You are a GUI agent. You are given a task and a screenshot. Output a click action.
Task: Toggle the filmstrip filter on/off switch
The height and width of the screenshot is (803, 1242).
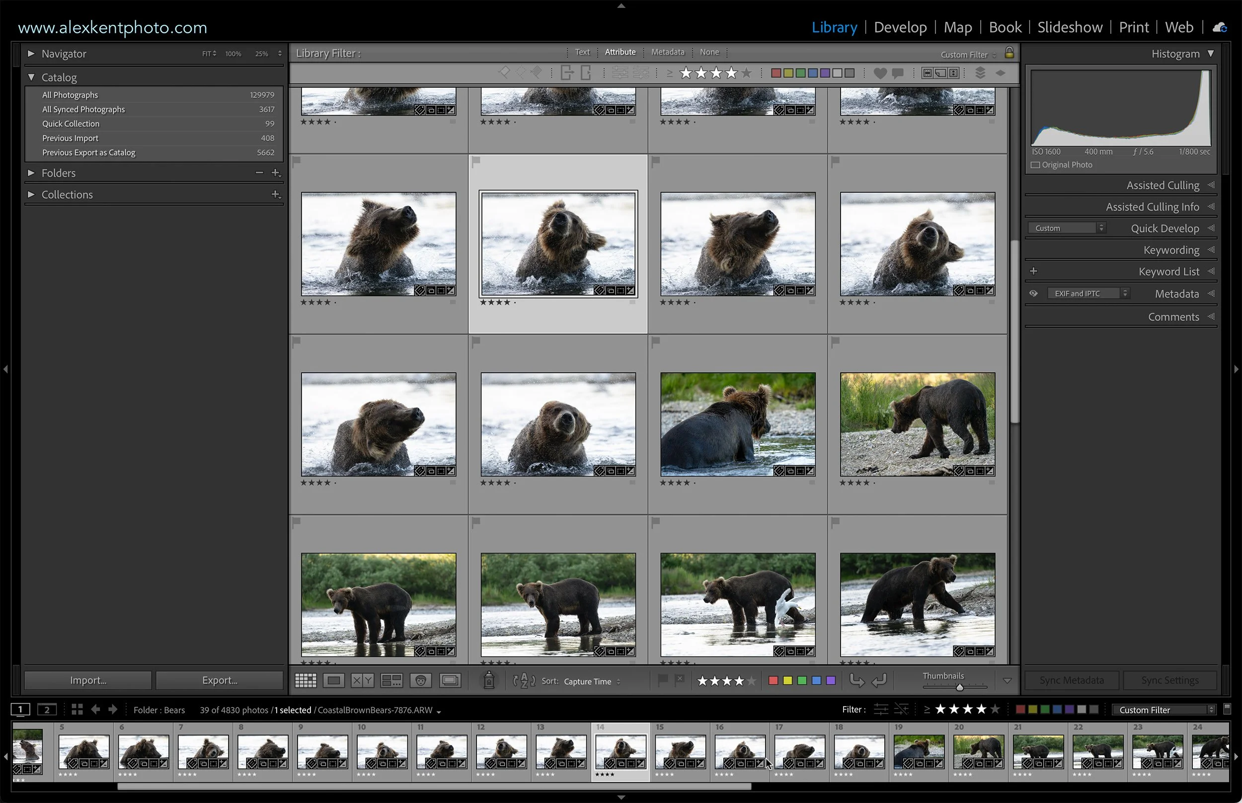pos(1227,709)
